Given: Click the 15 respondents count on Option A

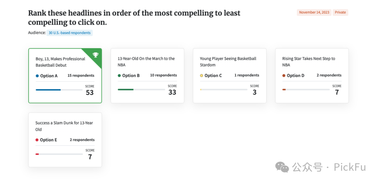Looking at the screenshot, I should [x=81, y=75].
